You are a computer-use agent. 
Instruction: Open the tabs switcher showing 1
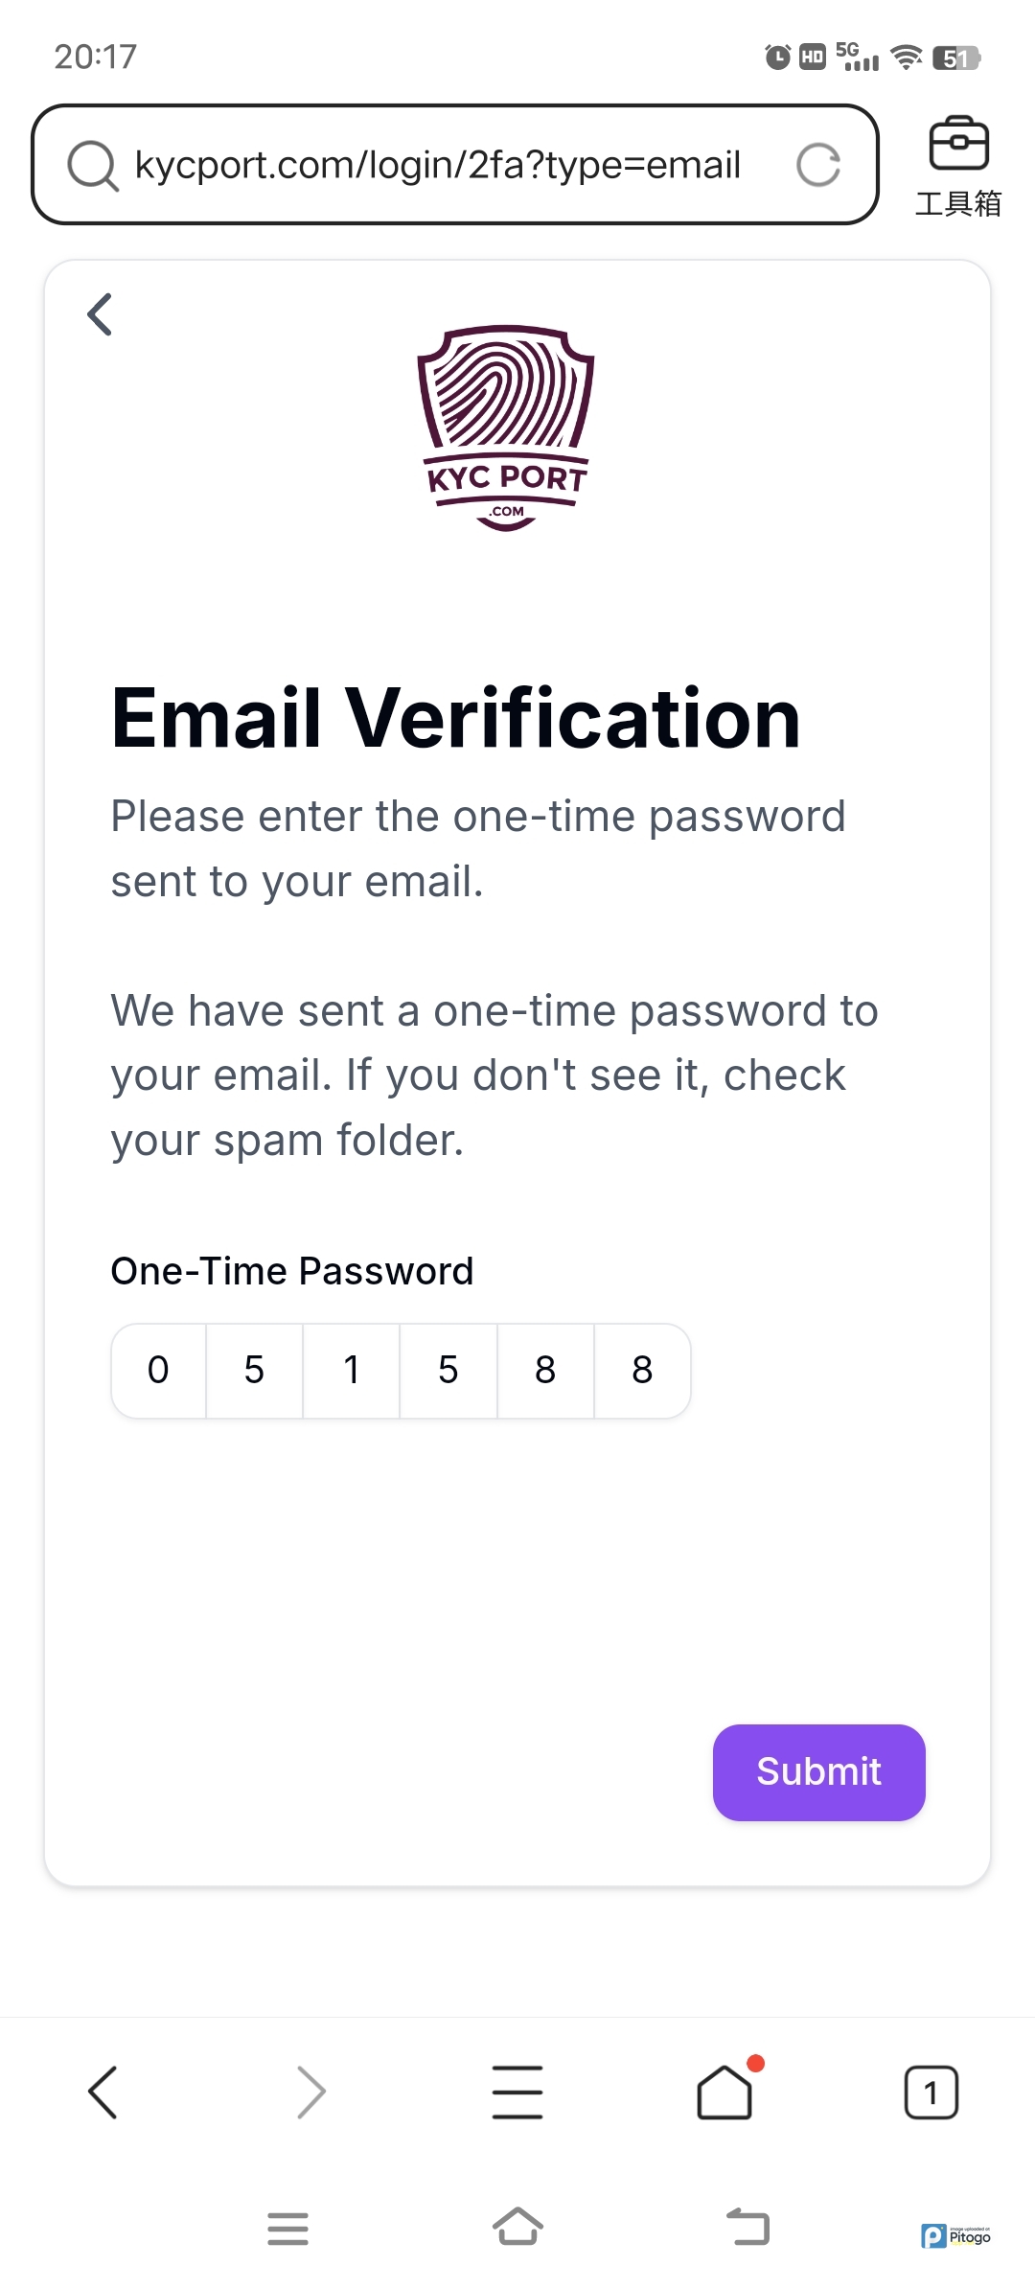pos(931,2092)
